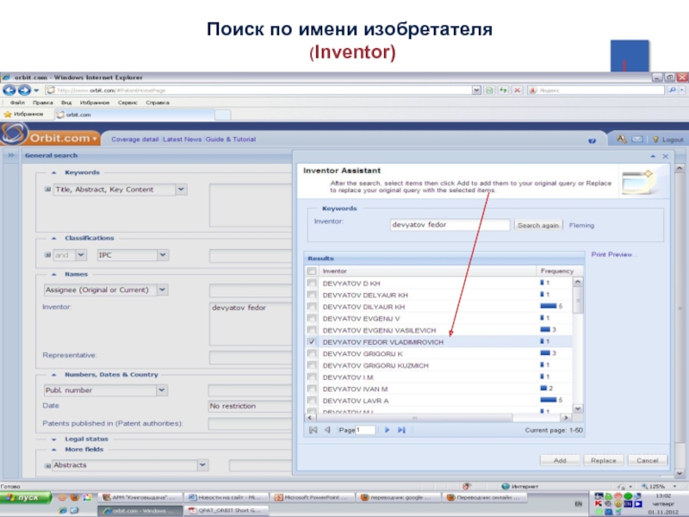Open the Print Preview link
The height and width of the screenshot is (517, 689).
(613, 254)
